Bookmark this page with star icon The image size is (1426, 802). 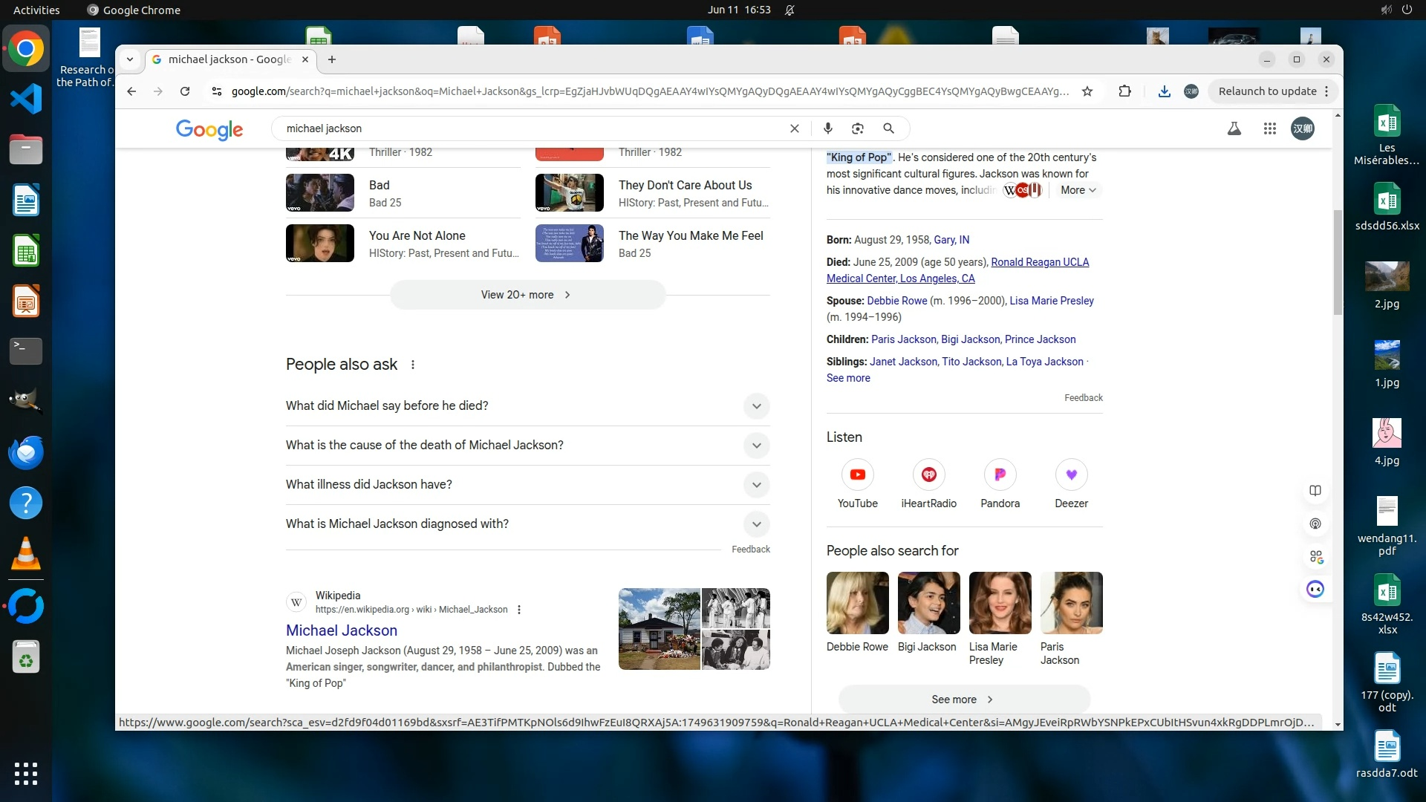1087,91
